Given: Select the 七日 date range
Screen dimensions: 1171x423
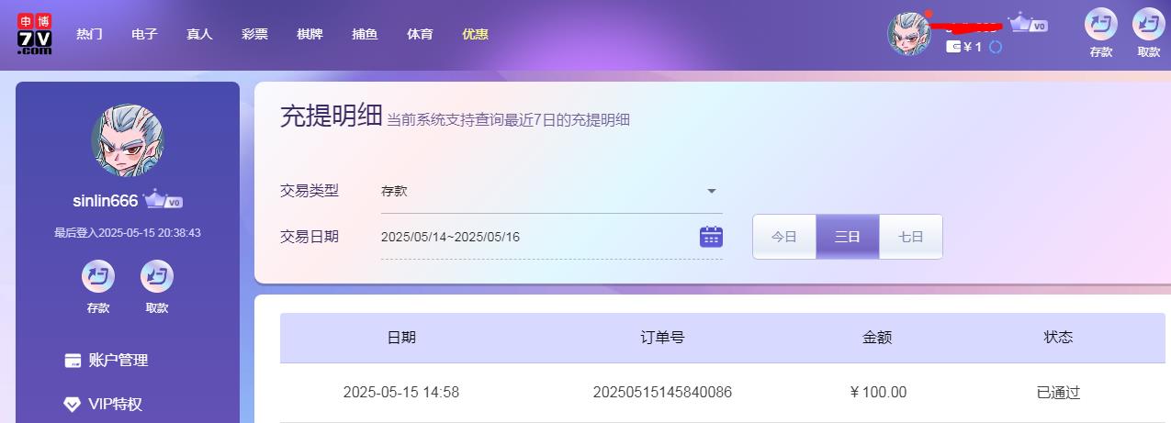Looking at the screenshot, I should 911,237.
